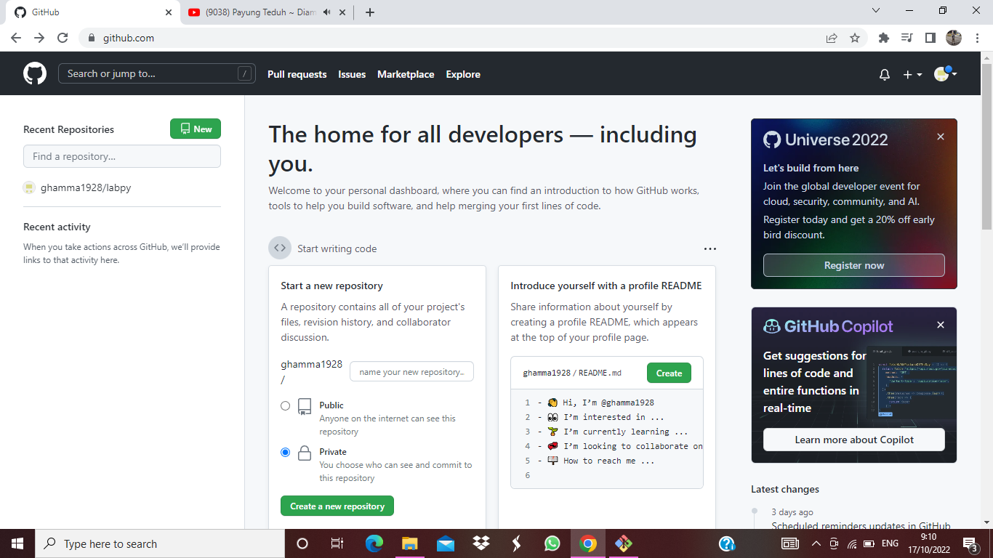Toggle the browser side panel
993x558 pixels.
coord(930,38)
